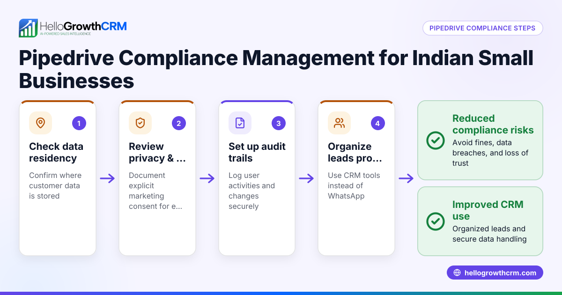Click the "Improved CRM use" heading
562x295 pixels.
coord(488,210)
